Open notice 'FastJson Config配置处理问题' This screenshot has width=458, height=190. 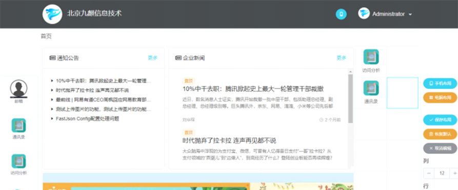pyautogui.click(x=87, y=118)
